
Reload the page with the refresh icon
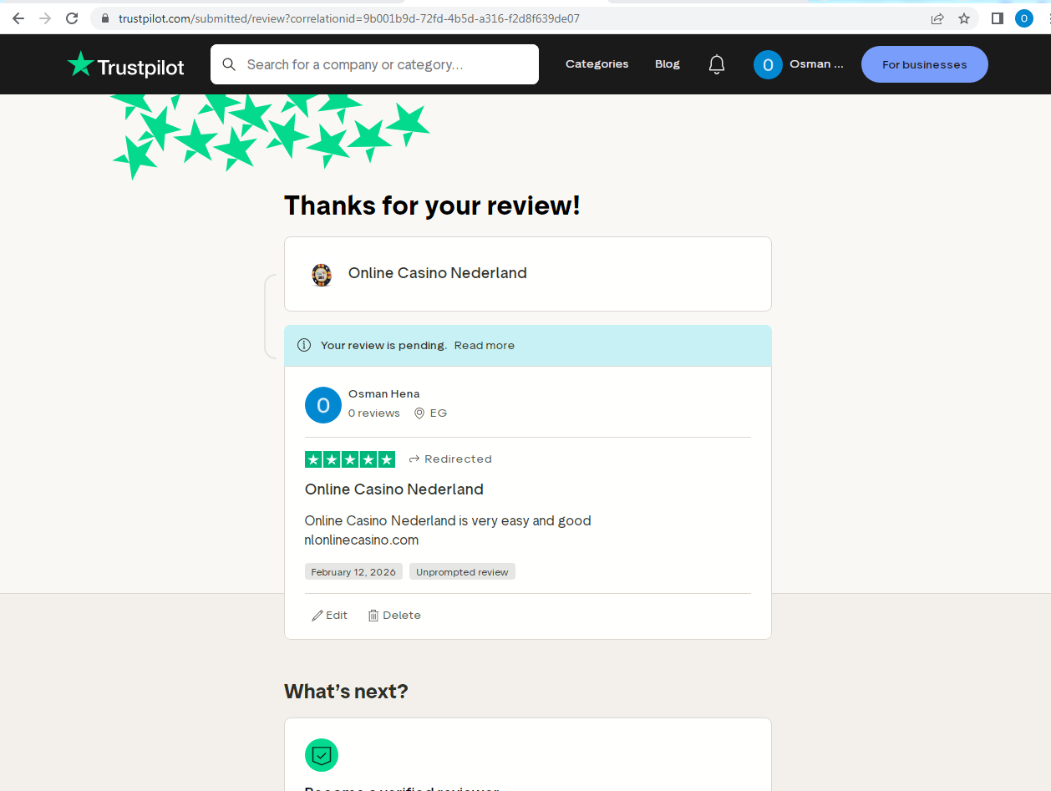pyautogui.click(x=72, y=18)
